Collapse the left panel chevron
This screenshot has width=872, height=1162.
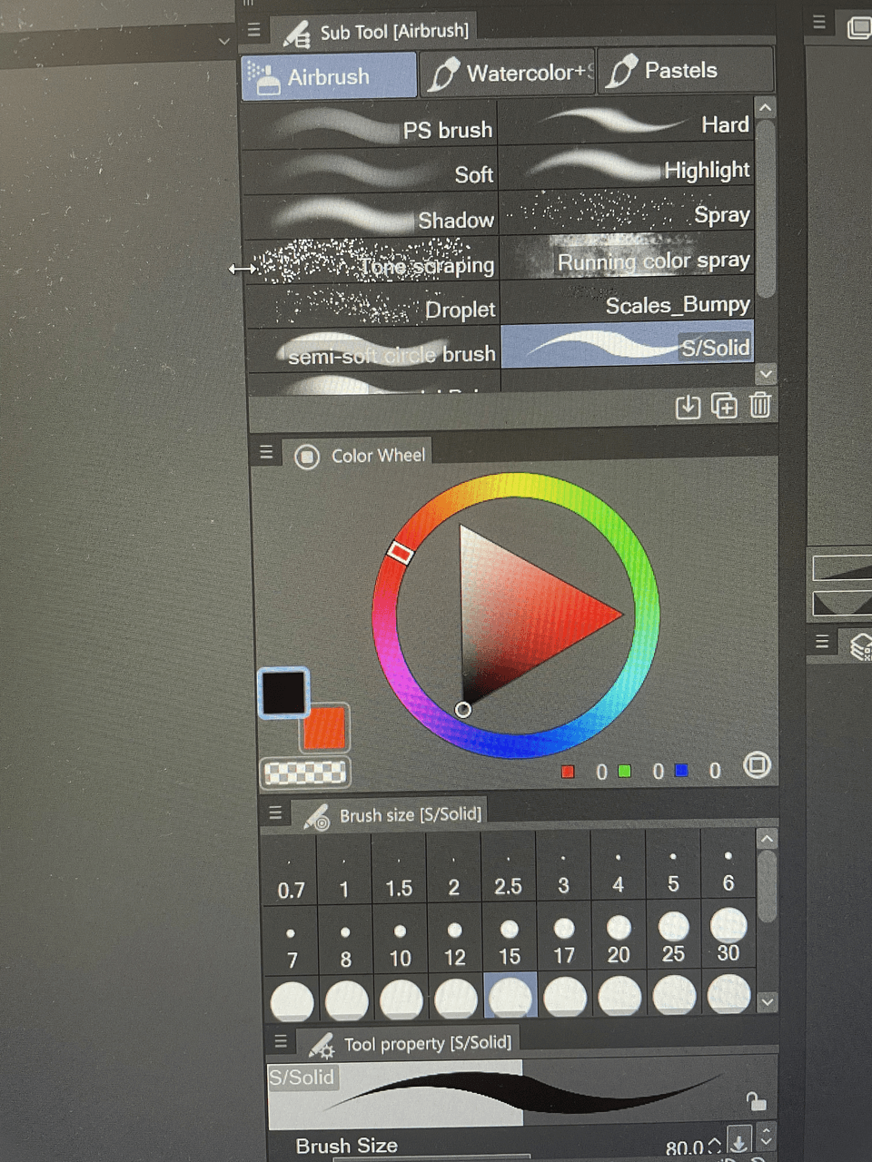pos(223,42)
